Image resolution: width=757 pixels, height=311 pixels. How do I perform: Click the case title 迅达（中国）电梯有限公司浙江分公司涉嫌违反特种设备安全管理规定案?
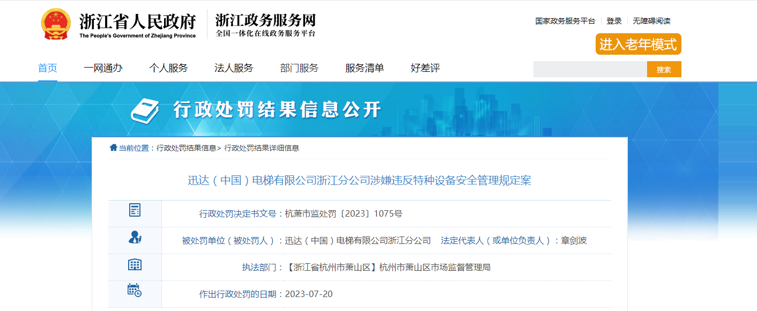359,180
